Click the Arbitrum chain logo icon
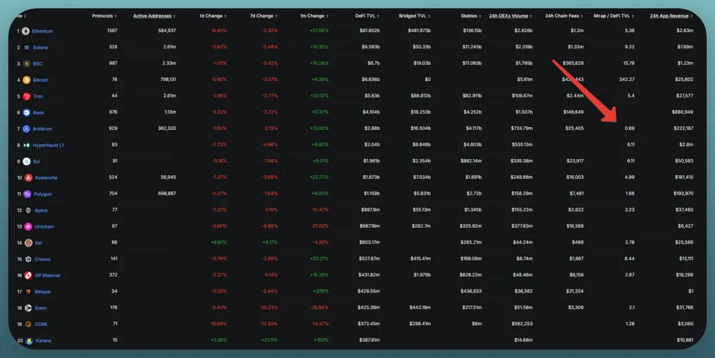715x358 pixels. (x=26, y=129)
